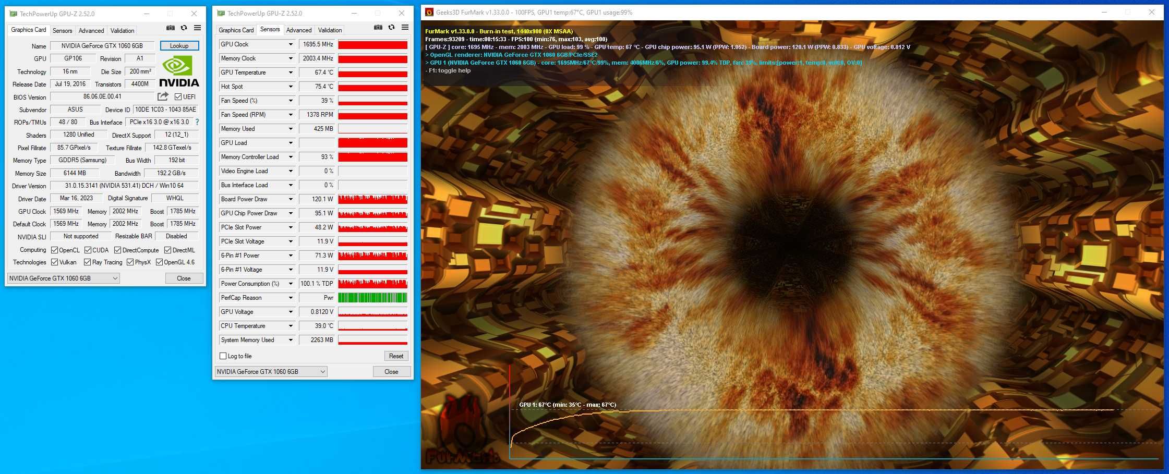Toggle the Vulkan checkbox
Viewport: 1169px width, 474px height.
(54, 262)
